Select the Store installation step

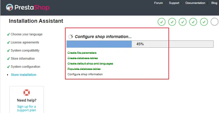23,75
